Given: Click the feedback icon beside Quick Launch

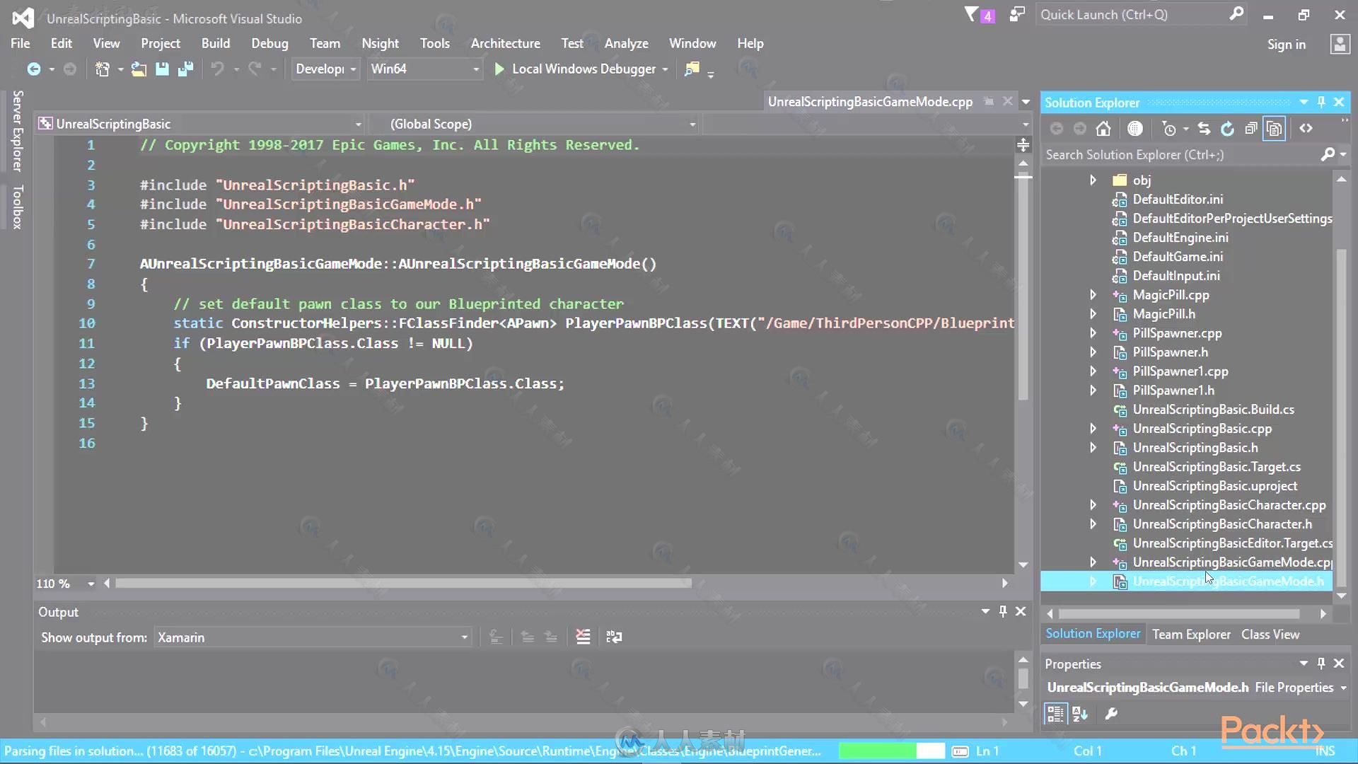Looking at the screenshot, I should tap(1017, 15).
